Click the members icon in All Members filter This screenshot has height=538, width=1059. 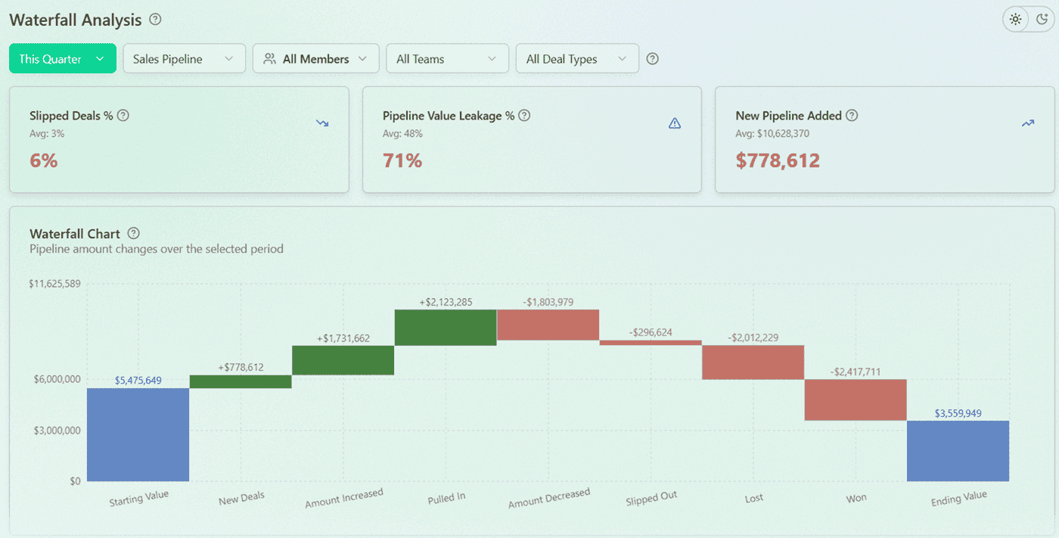click(269, 58)
